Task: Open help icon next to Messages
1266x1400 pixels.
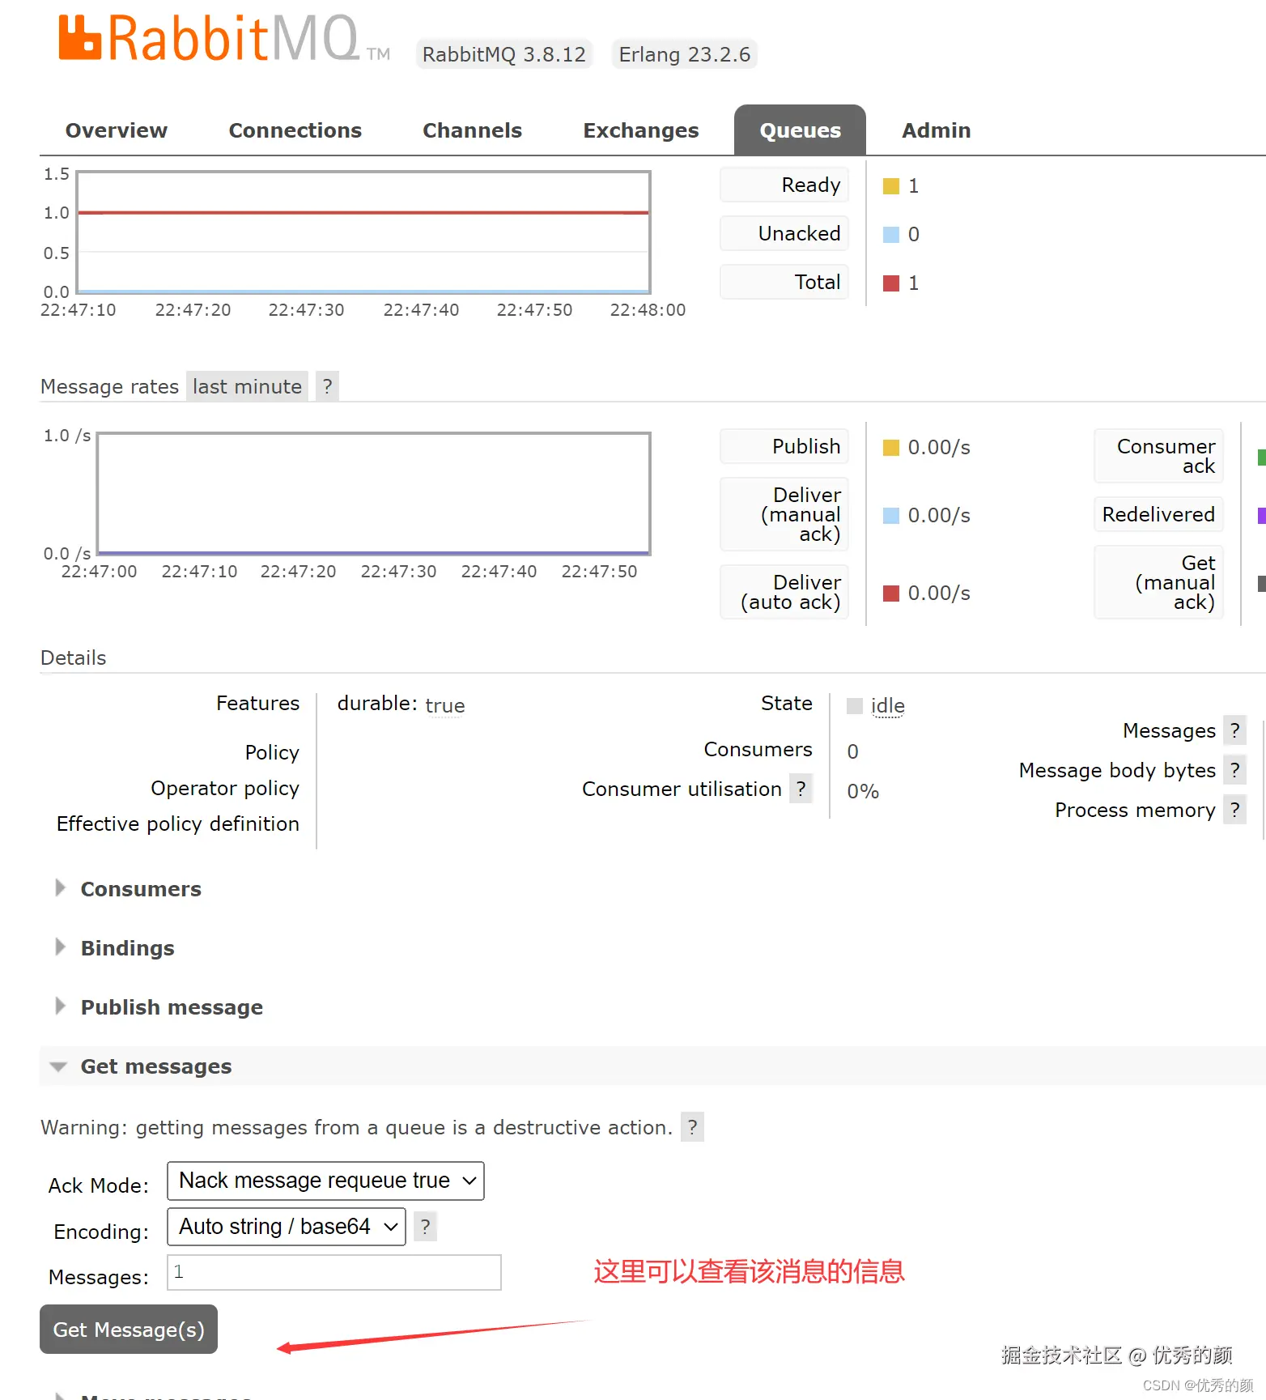Action: pos(1234,730)
